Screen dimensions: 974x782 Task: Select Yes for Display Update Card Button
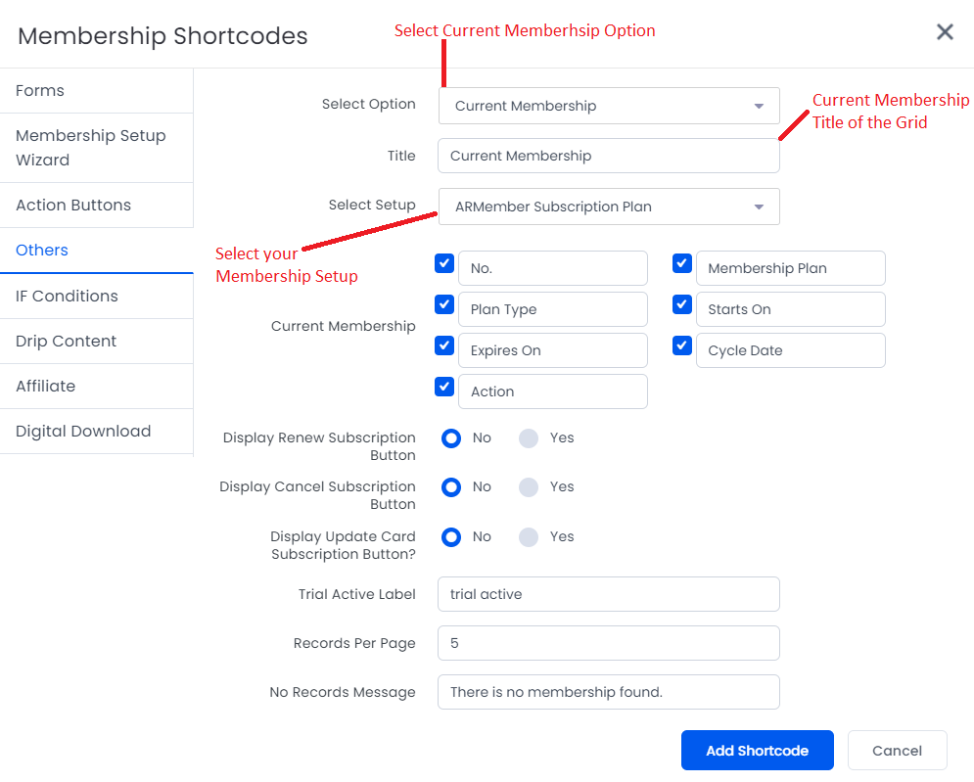pos(529,536)
